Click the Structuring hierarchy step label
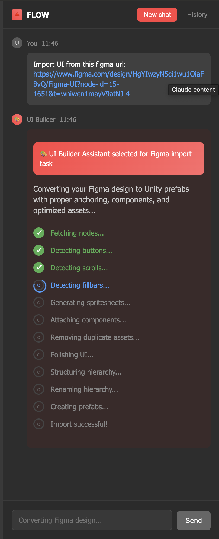 click(86, 372)
